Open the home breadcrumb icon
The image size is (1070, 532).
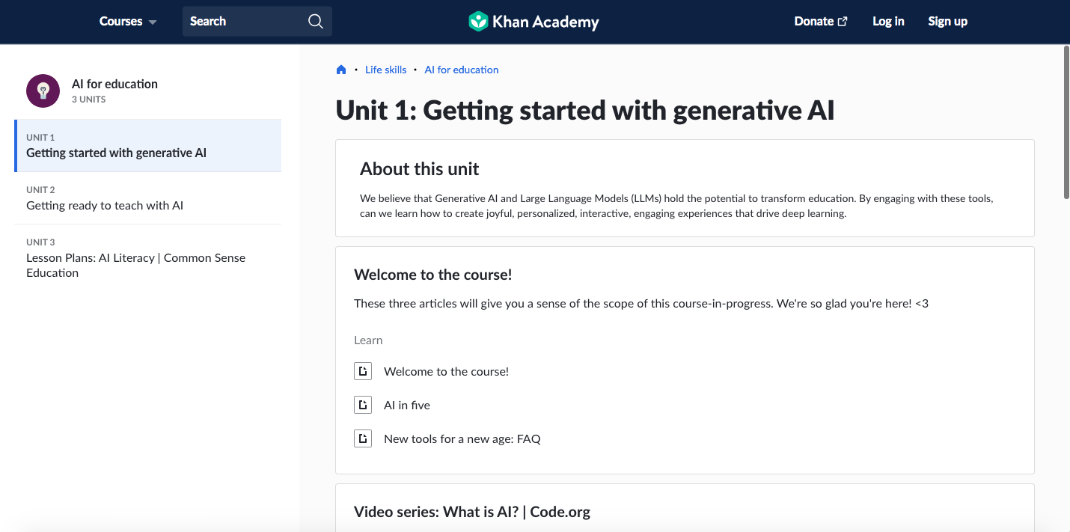(x=341, y=70)
